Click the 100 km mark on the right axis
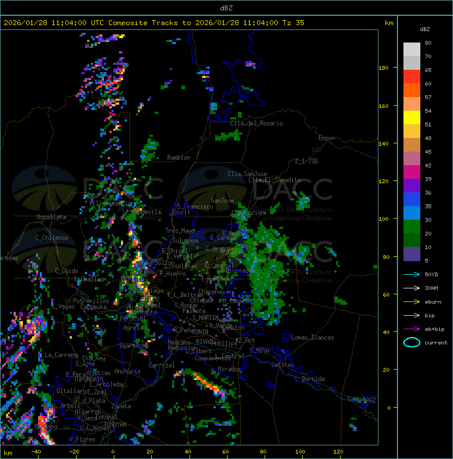Image resolution: width=453 pixels, height=459 pixels. click(x=383, y=219)
